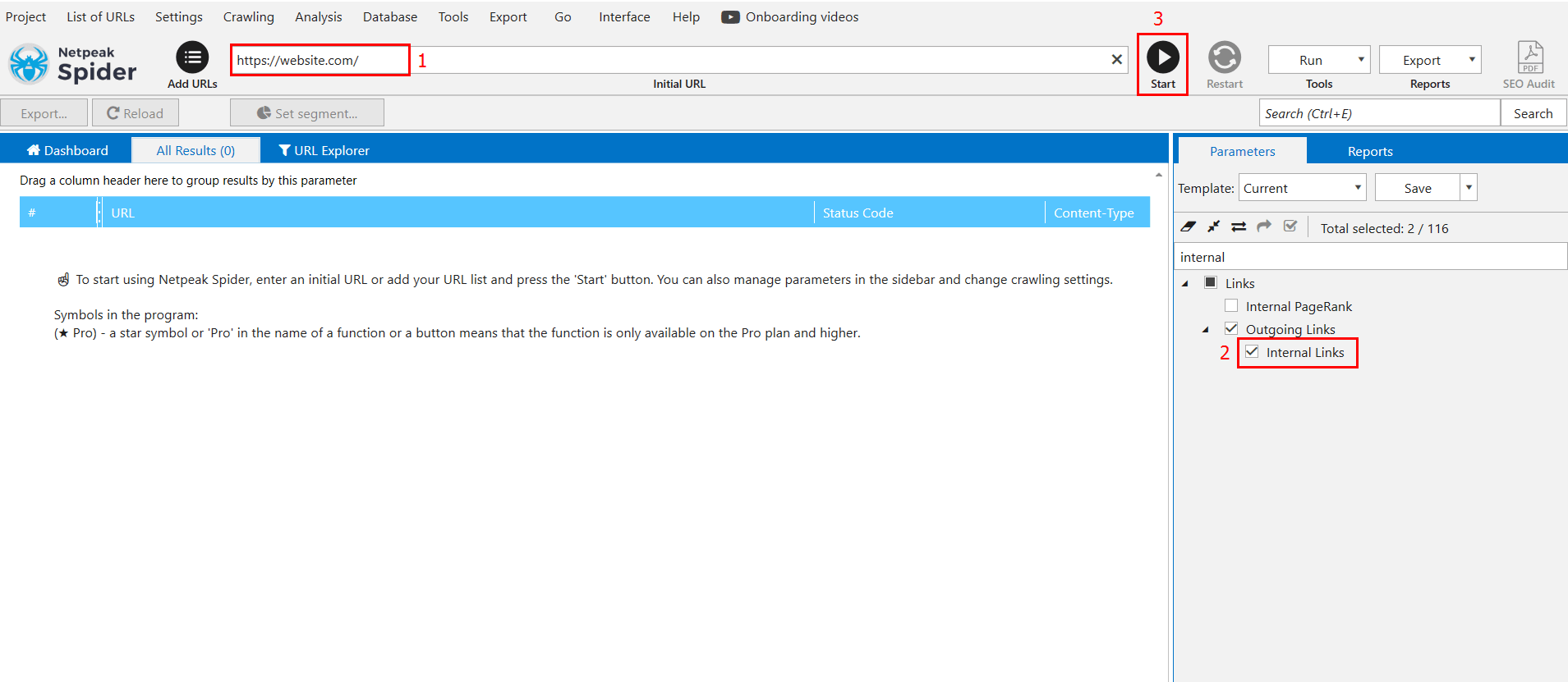
Task: Click the swap arrows icon in Parameters toolbar
Action: click(x=1239, y=227)
